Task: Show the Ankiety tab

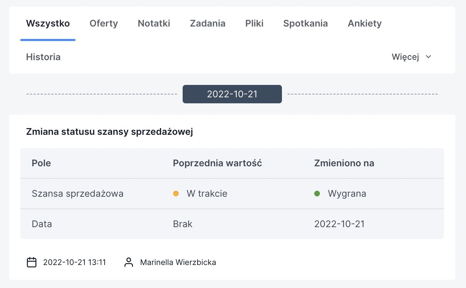Action: coord(365,23)
